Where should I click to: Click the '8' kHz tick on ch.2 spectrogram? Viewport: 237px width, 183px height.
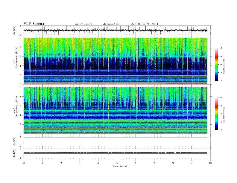(x=21, y=97)
